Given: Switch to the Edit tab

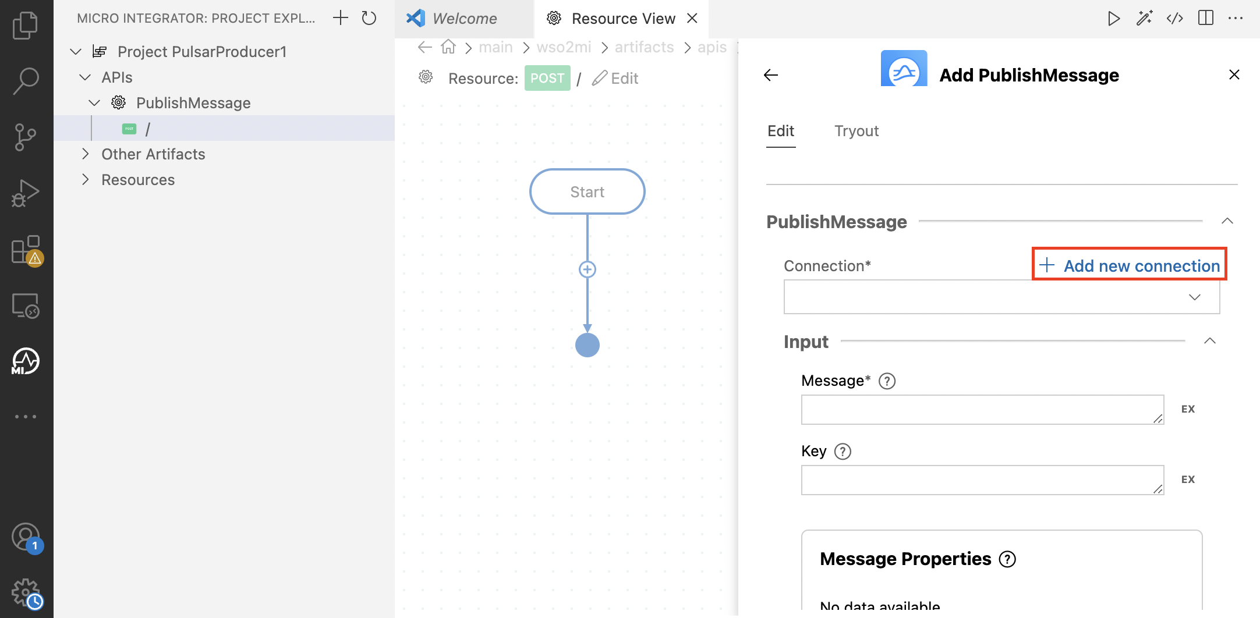Looking at the screenshot, I should [781, 132].
